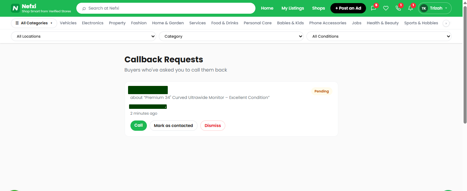Focus the Search at Nefxi field
The height and width of the screenshot is (191, 467).
coord(166,8)
